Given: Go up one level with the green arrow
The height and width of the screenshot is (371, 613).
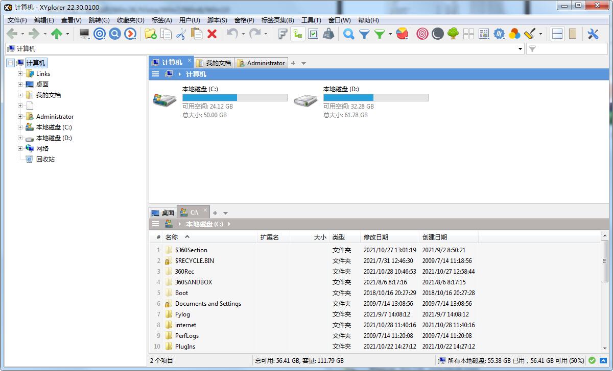Looking at the screenshot, I should [x=56, y=34].
